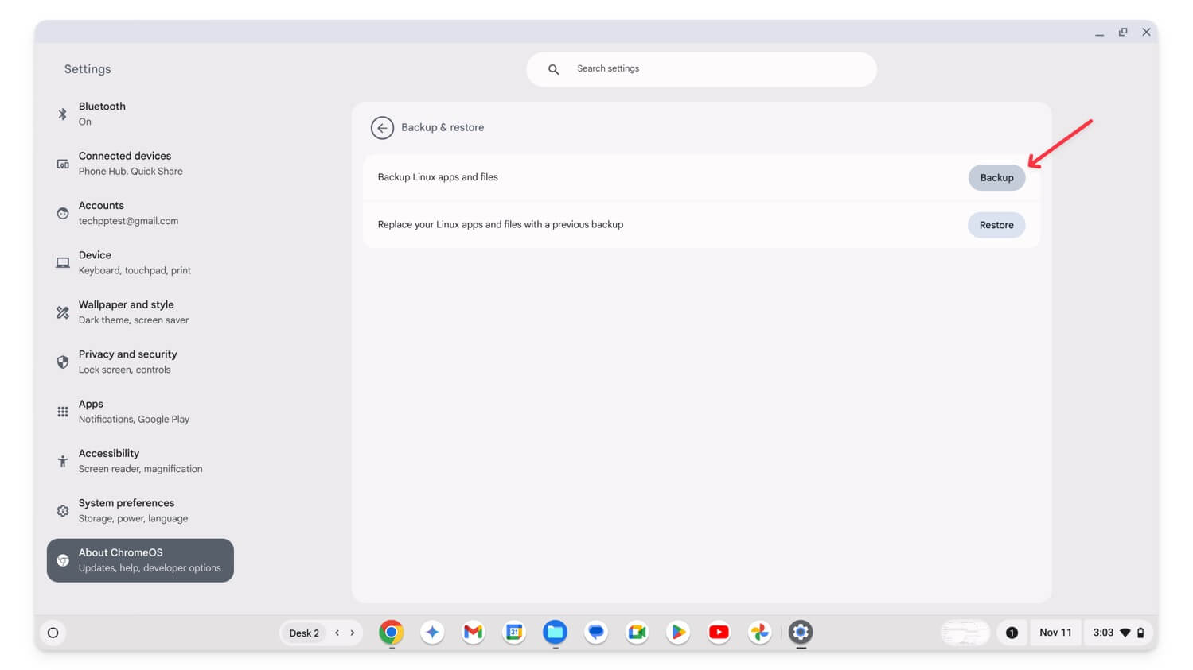Click the Desk 2 label on the shelf
The width and height of the screenshot is (1193, 670).
click(x=304, y=633)
